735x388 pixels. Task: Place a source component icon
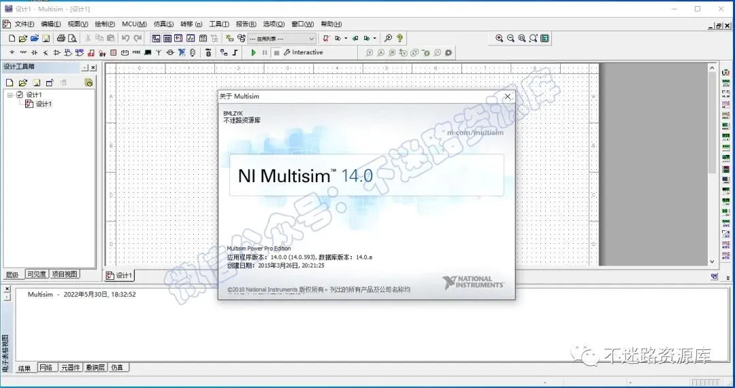(x=12, y=53)
